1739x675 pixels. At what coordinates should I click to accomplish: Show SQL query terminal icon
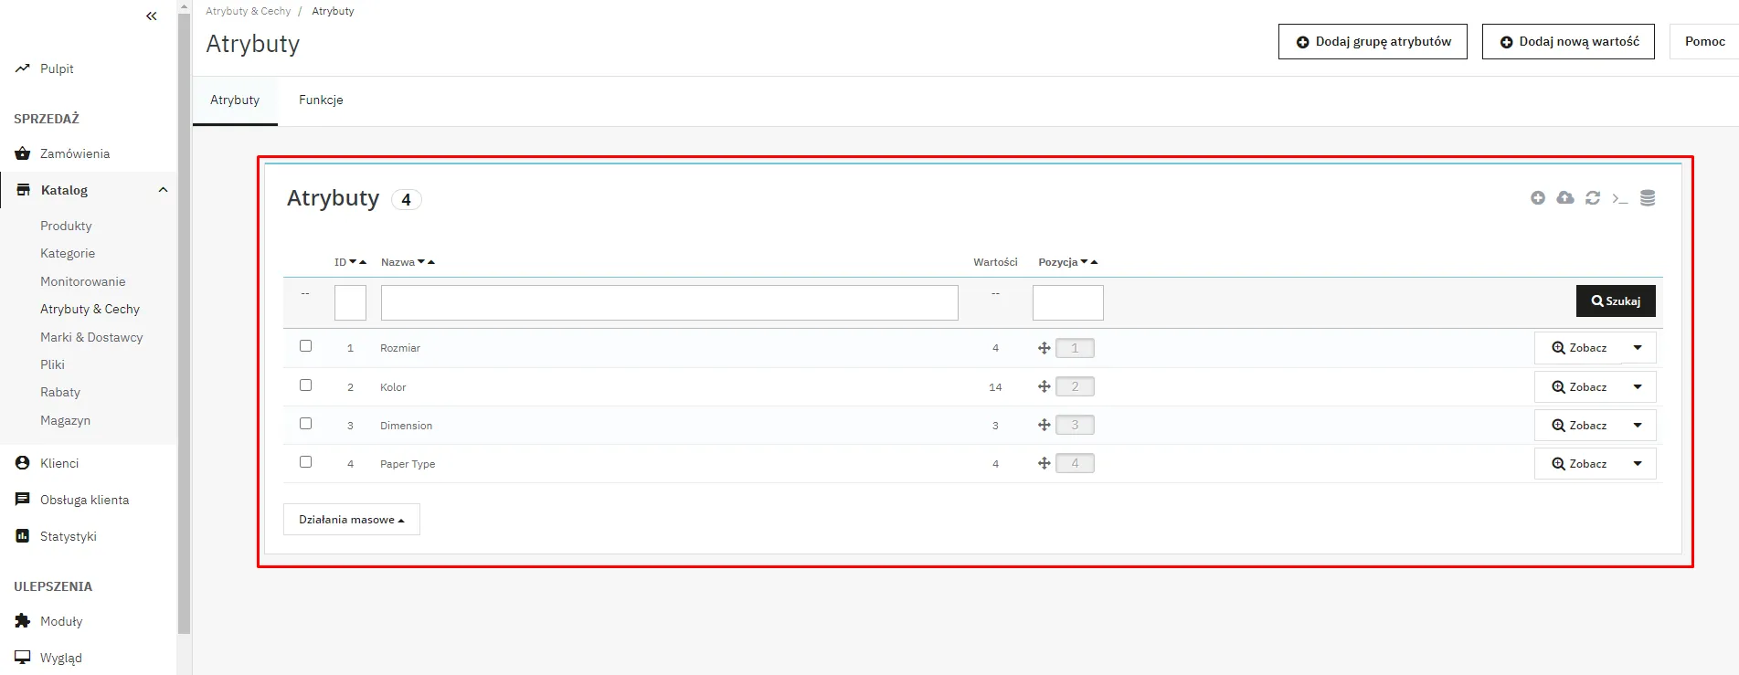1620,198
